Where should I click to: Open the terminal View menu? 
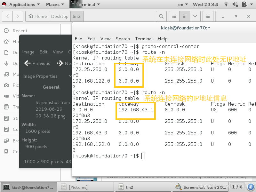pyautogui.click(x=105, y=39)
